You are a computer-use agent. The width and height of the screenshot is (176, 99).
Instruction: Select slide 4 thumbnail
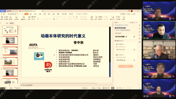(x=10, y=61)
